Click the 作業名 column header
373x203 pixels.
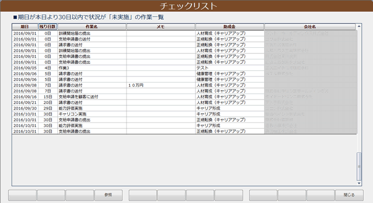tap(92, 27)
